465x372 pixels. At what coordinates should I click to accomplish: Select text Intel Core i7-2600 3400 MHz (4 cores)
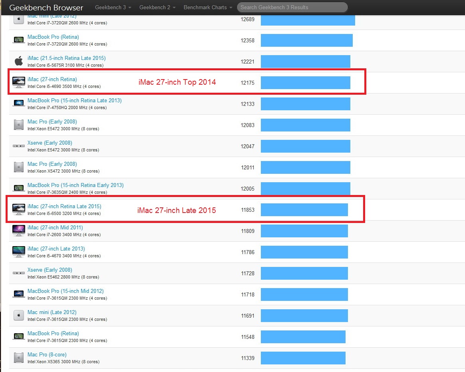[64, 235]
